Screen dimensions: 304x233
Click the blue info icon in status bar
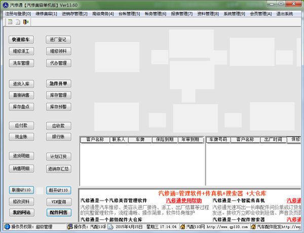7,226
